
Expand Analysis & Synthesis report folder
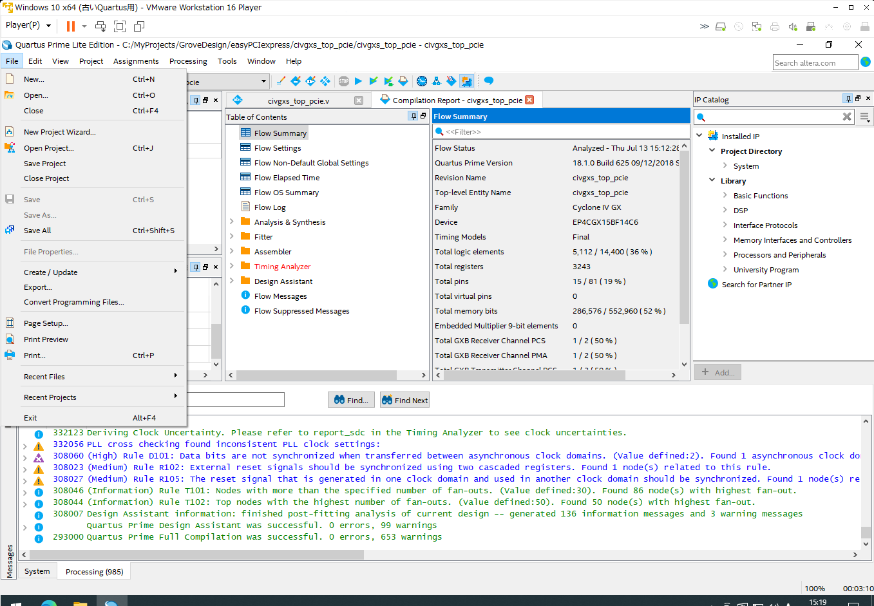pos(232,221)
